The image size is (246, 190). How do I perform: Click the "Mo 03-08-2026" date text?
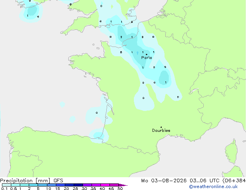click(164, 181)
